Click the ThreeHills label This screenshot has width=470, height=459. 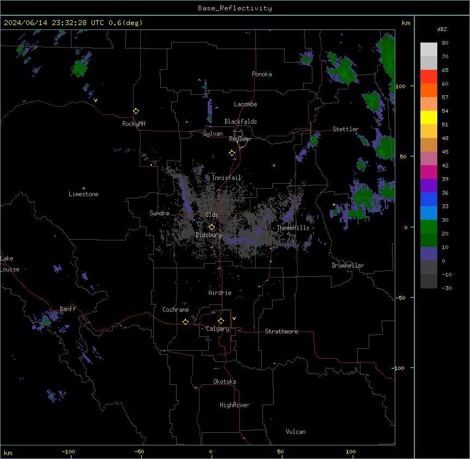pos(293,228)
